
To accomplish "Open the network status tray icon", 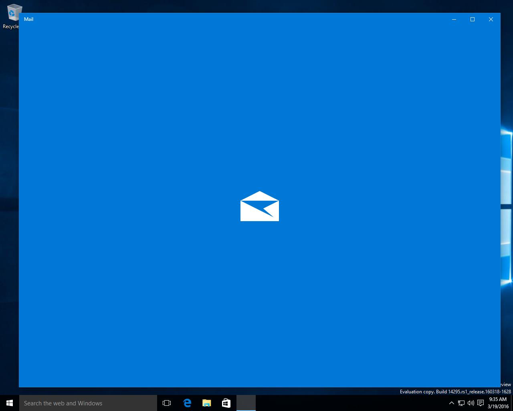I will [461, 403].
